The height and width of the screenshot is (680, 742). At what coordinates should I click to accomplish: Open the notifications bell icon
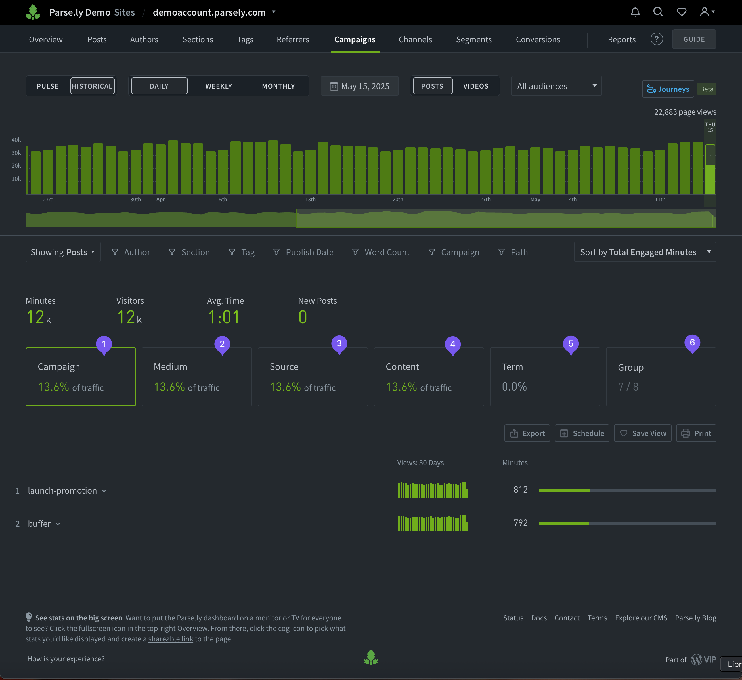coord(635,12)
